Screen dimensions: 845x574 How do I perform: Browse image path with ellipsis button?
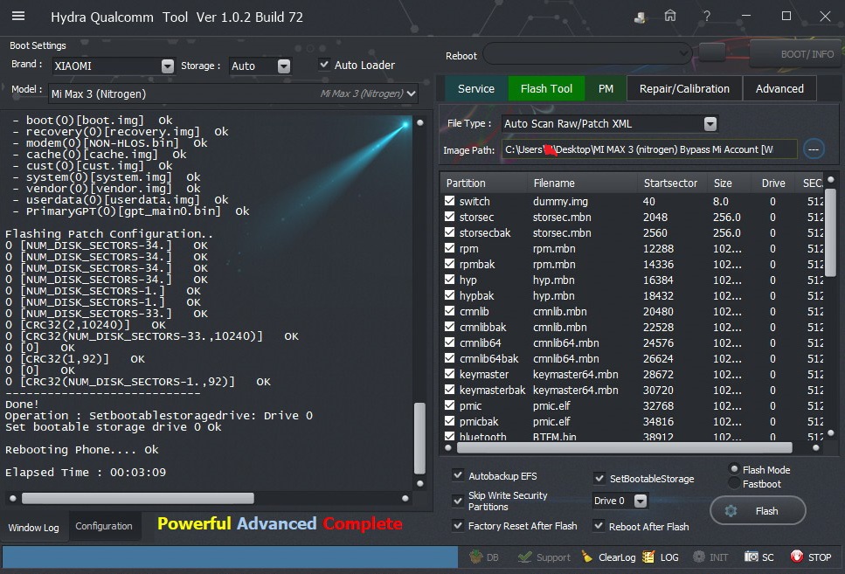814,149
